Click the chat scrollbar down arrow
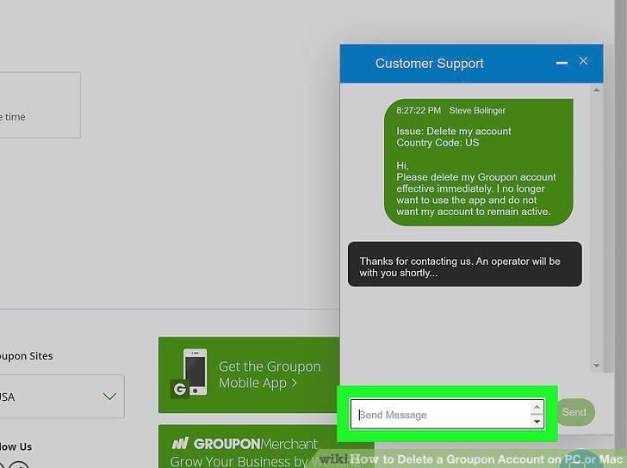Viewport: 627px width, 468px height. [x=596, y=366]
